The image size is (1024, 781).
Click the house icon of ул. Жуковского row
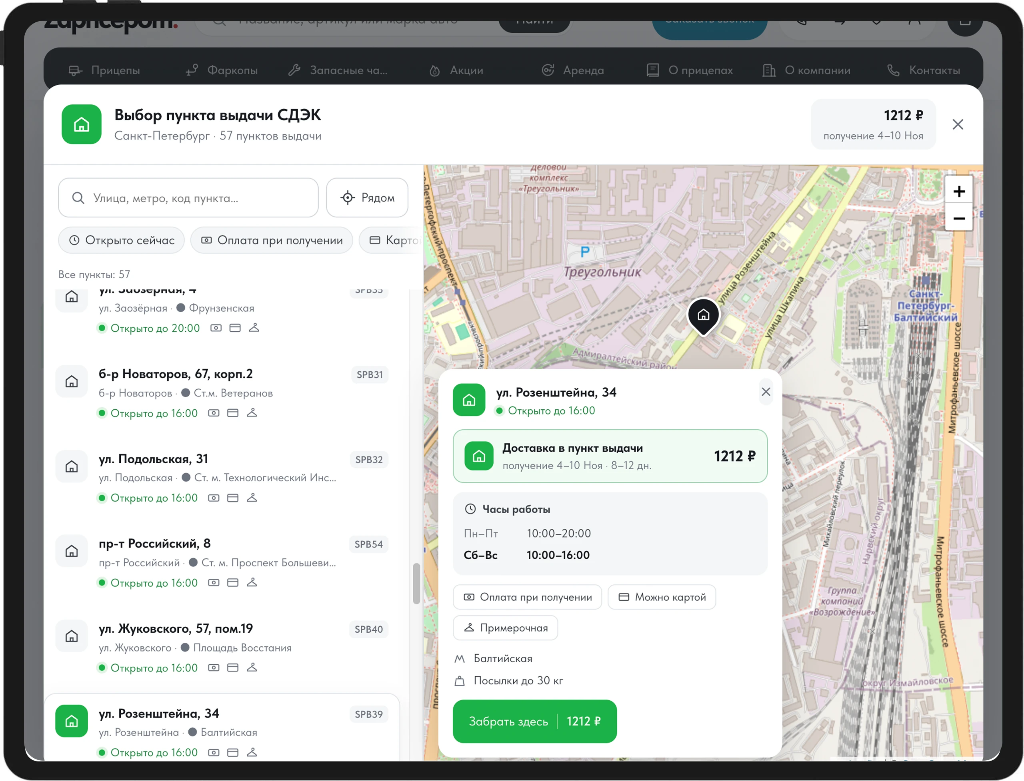(72, 636)
